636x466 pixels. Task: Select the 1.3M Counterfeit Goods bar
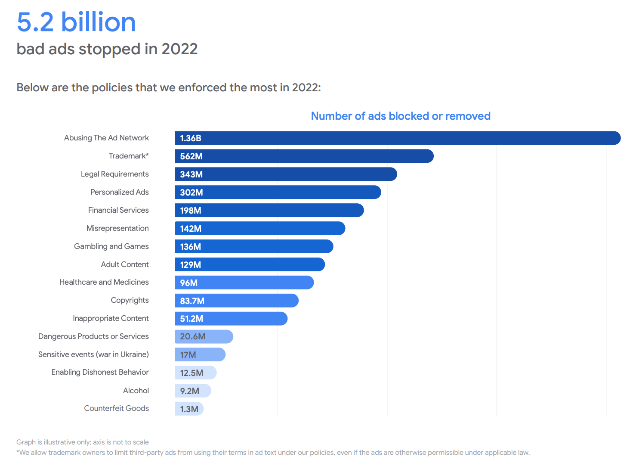(189, 409)
